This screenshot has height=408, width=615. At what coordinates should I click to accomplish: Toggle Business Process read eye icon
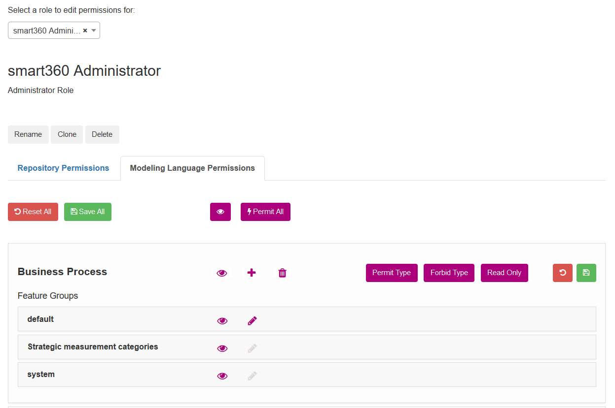coord(222,273)
